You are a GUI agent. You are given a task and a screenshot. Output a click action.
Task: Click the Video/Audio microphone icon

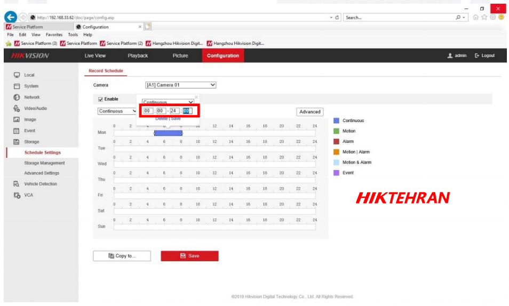17,108
